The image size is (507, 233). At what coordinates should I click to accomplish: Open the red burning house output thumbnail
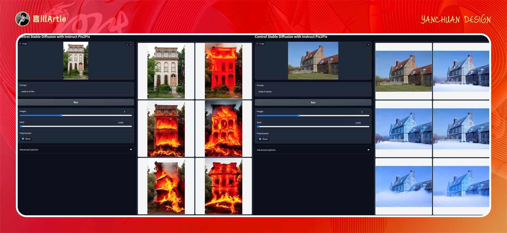pos(223,71)
